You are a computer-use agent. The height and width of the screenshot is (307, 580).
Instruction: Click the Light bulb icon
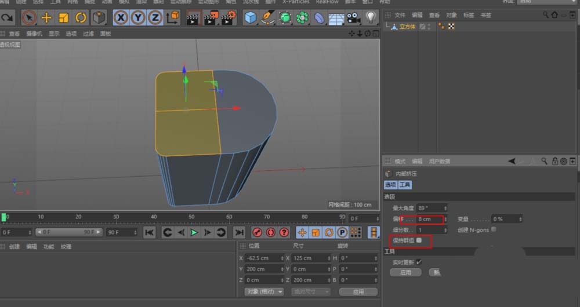coord(371,18)
